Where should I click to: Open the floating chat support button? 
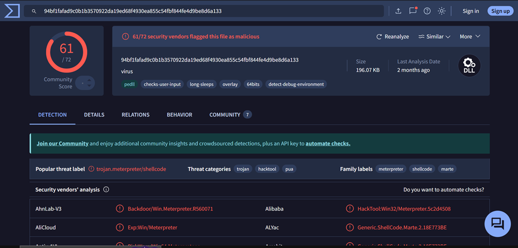coord(497,224)
